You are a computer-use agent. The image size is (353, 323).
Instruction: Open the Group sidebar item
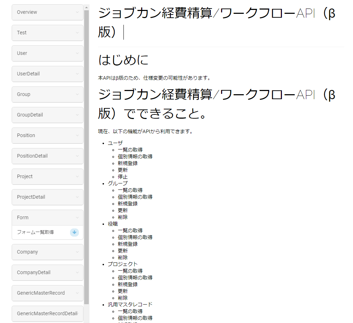(47, 94)
